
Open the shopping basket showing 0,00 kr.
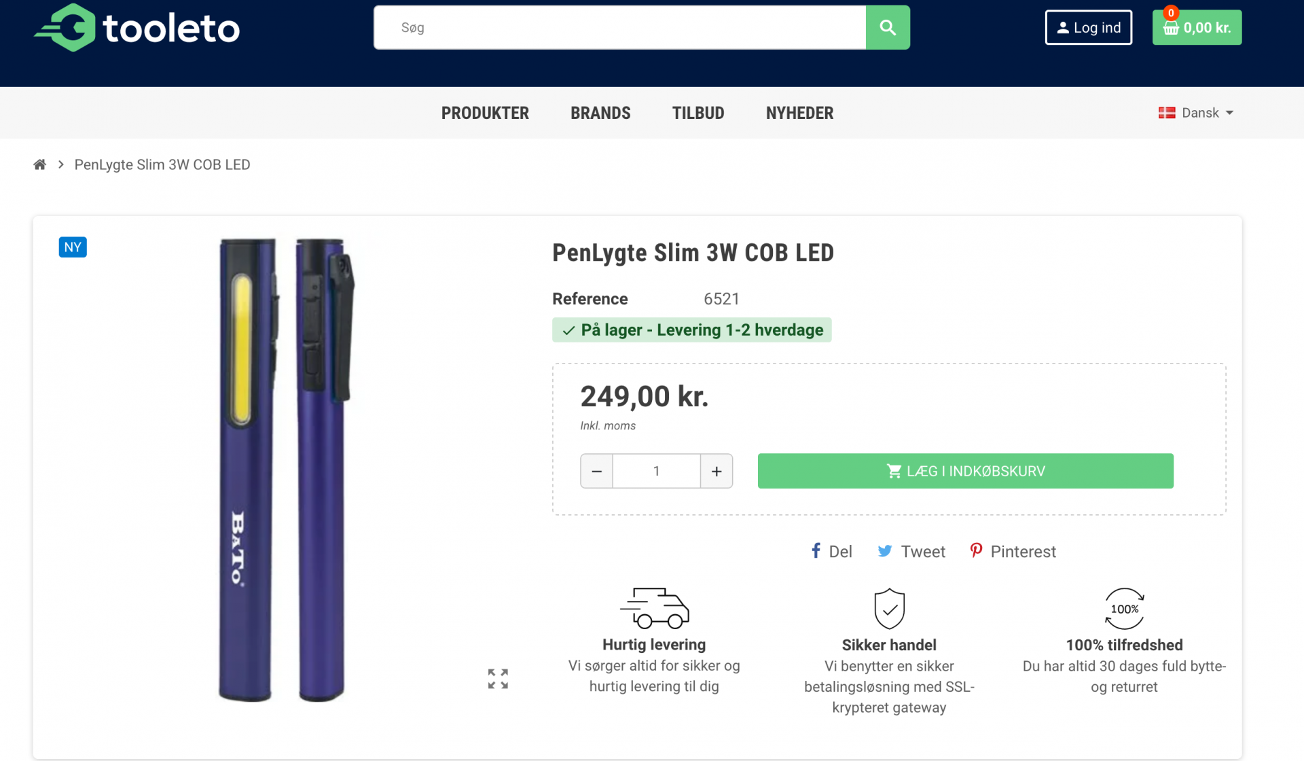point(1197,27)
